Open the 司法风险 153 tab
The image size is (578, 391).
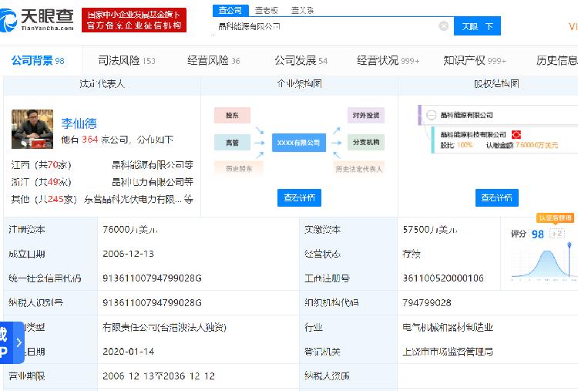point(127,60)
